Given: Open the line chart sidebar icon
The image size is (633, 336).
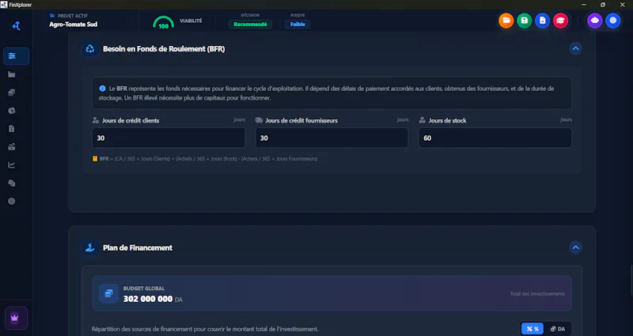Looking at the screenshot, I should click(x=12, y=165).
